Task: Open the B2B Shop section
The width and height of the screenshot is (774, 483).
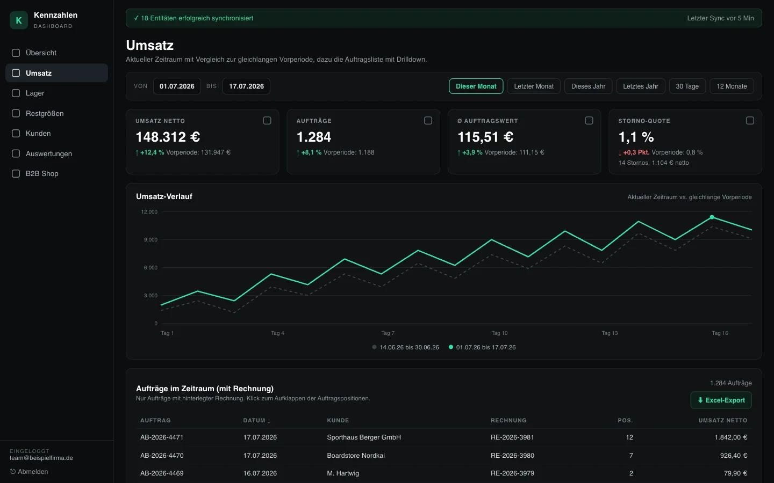Action: pos(56,173)
